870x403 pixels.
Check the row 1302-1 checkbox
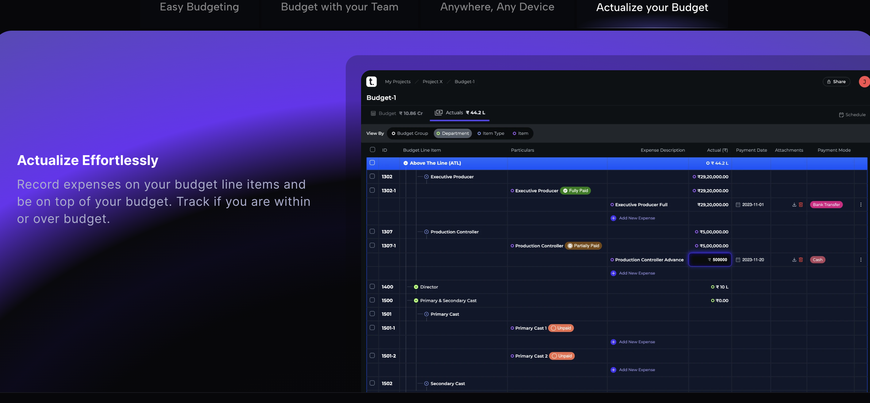tap(372, 190)
